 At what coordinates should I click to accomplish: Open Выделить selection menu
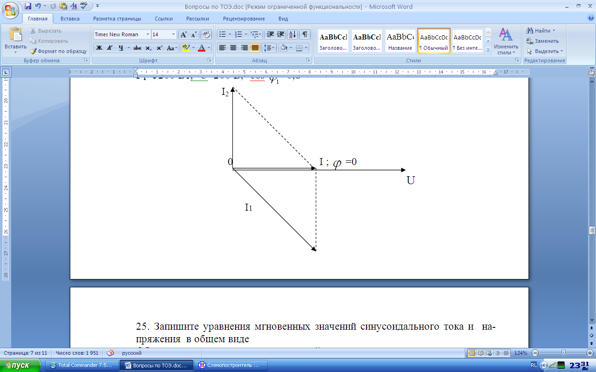pos(545,51)
